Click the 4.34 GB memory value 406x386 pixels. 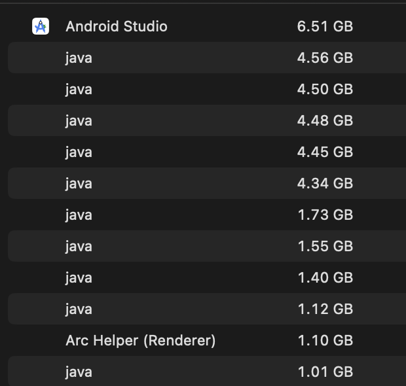(325, 183)
